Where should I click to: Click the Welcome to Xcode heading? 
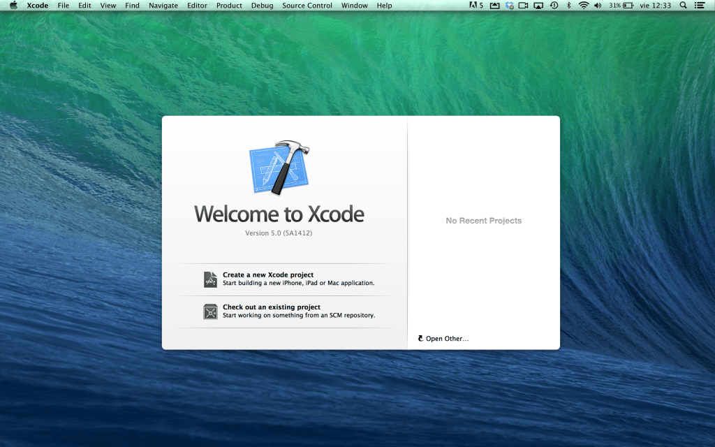point(279,214)
